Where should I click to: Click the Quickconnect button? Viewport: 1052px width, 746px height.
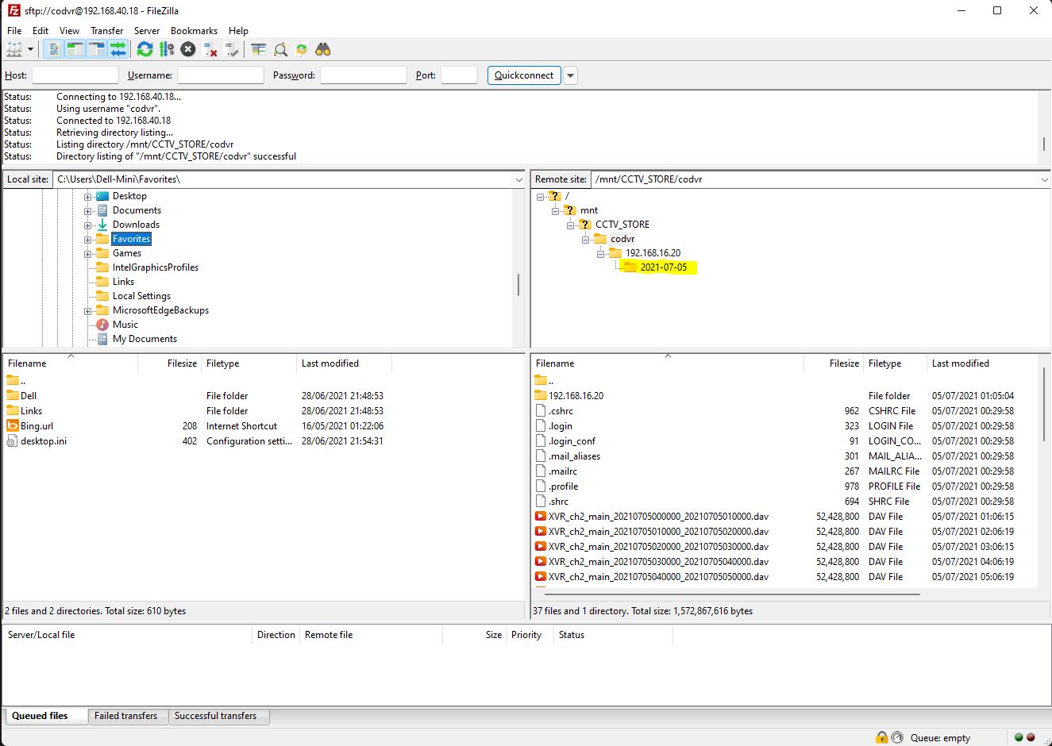(x=524, y=75)
